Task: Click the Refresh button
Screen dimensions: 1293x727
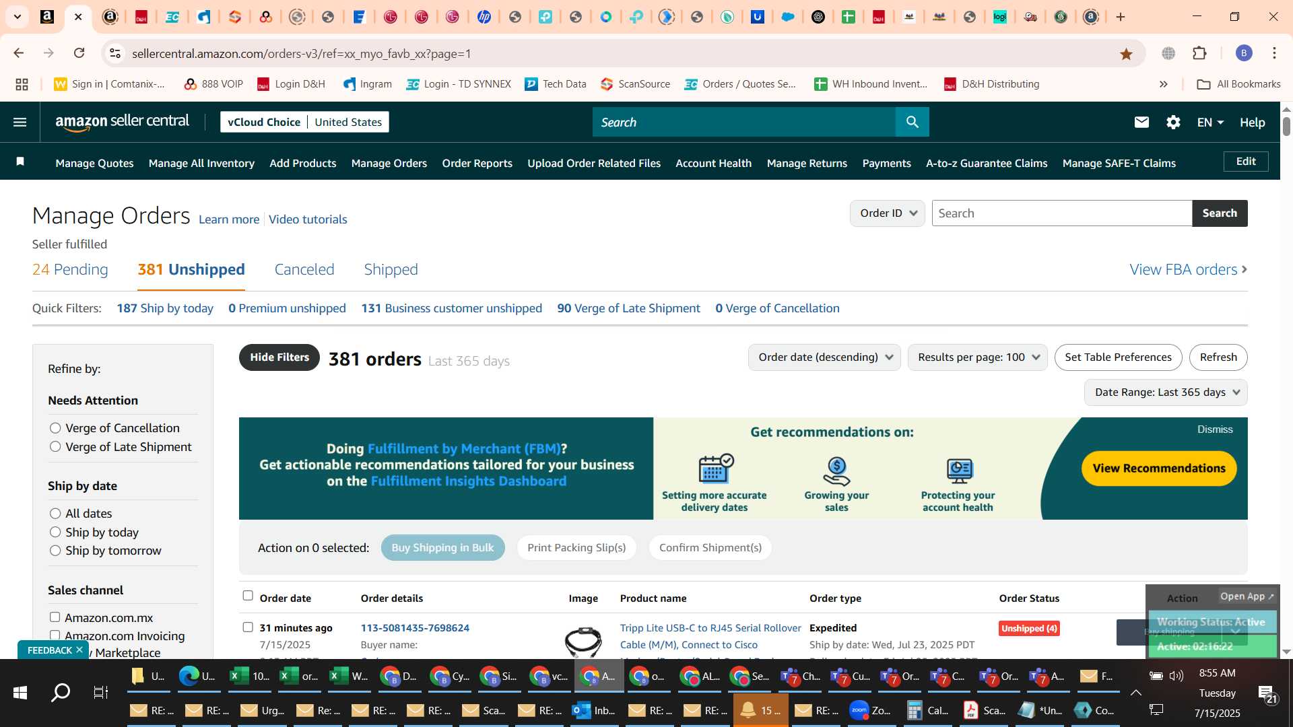Action: 1218,357
